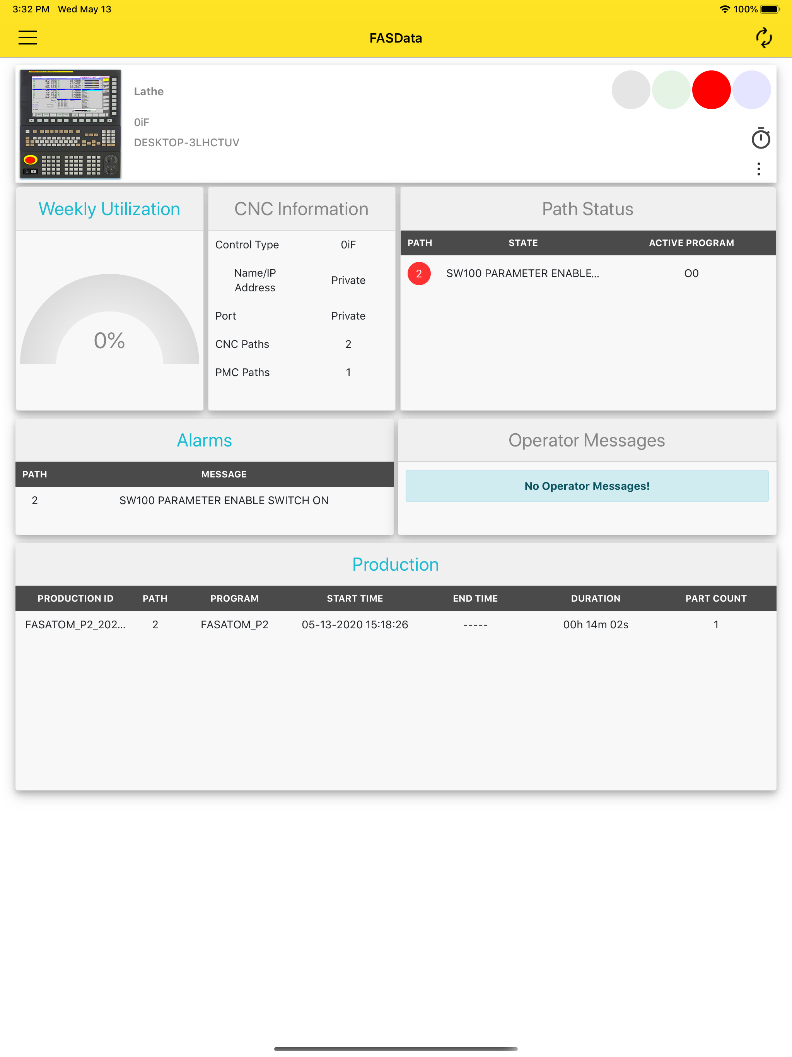Tap the DESKTOP-3LHCTUV host name
The height and width of the screenshot is (1057, 792).
click(187, 142)
